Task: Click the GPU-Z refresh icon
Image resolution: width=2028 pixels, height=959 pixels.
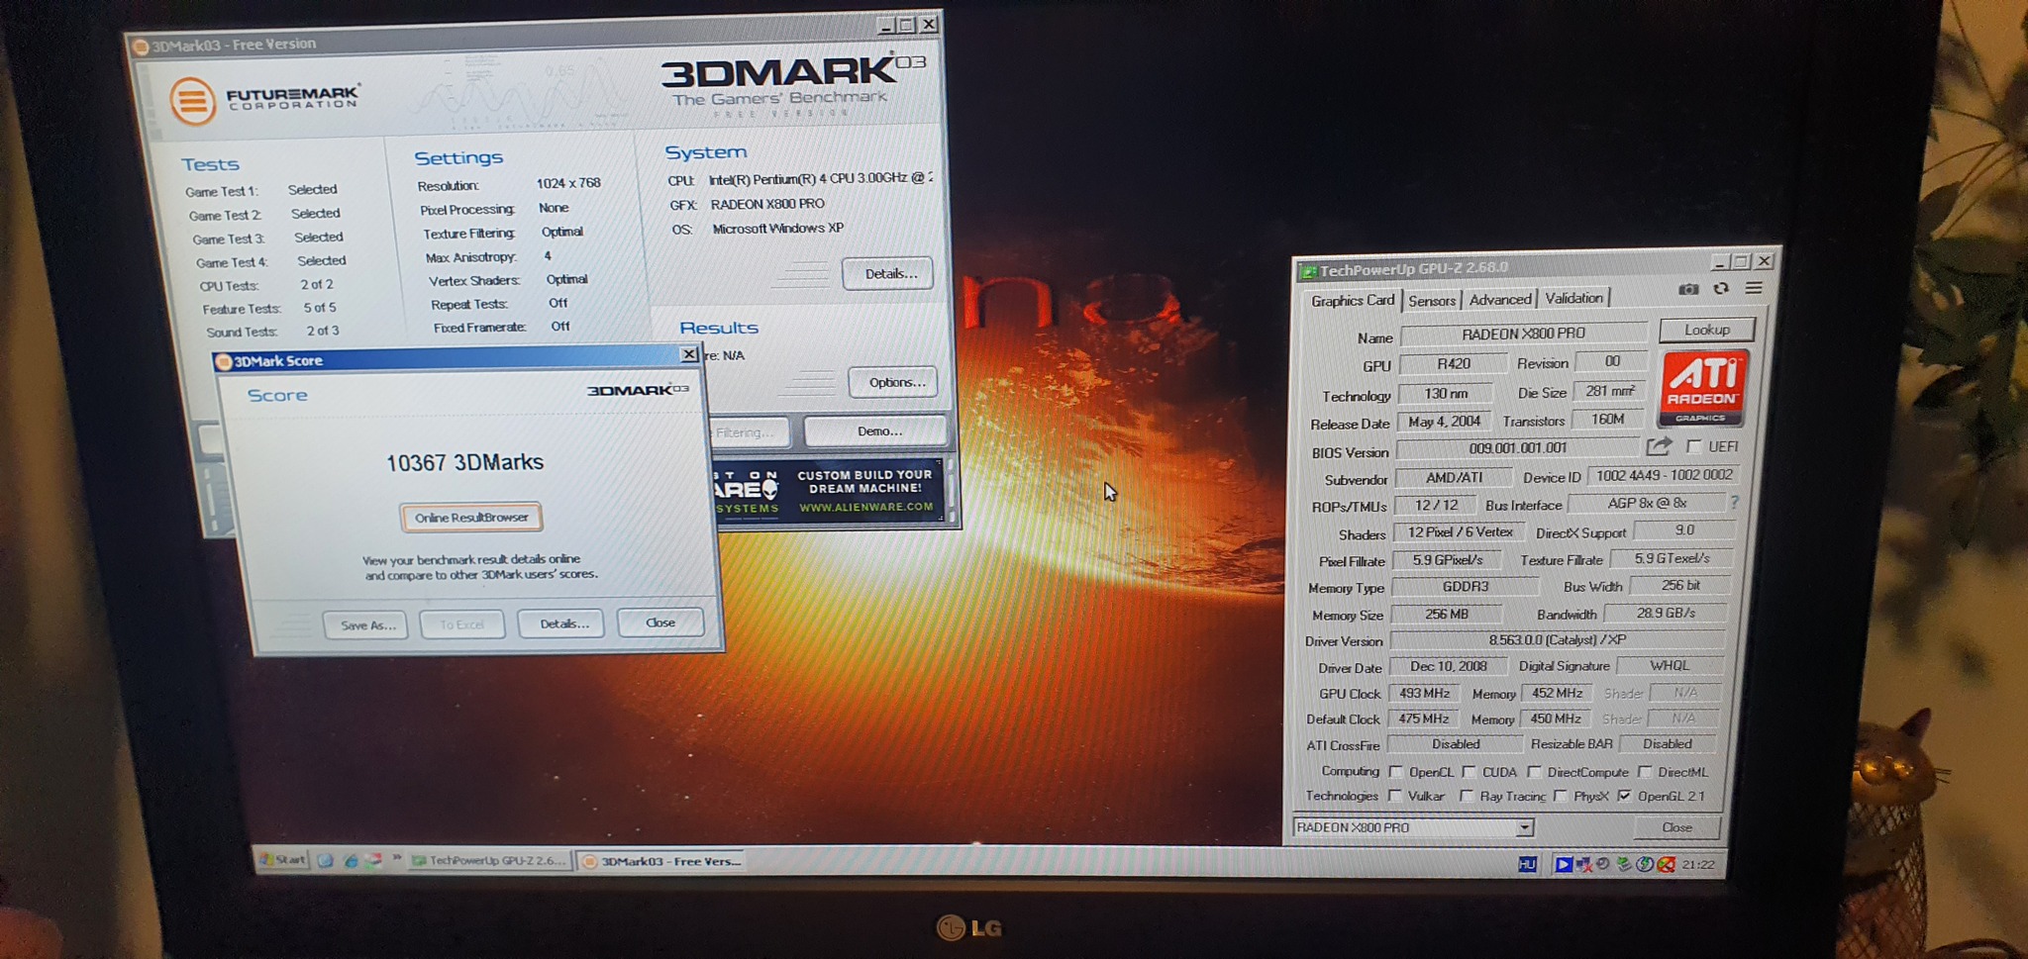Action: 1721,288
